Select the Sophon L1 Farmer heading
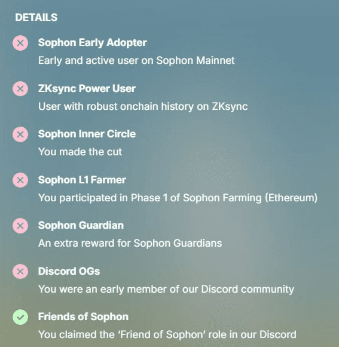The width and height of the screenshot is (339, 347). point(82,180)
